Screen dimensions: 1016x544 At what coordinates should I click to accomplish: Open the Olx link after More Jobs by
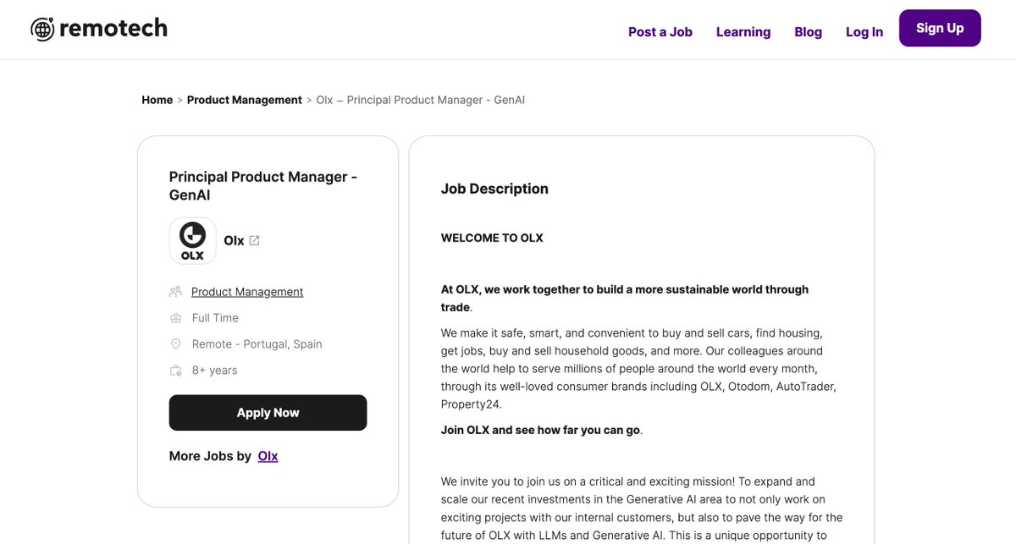click(x=268, y=456)
